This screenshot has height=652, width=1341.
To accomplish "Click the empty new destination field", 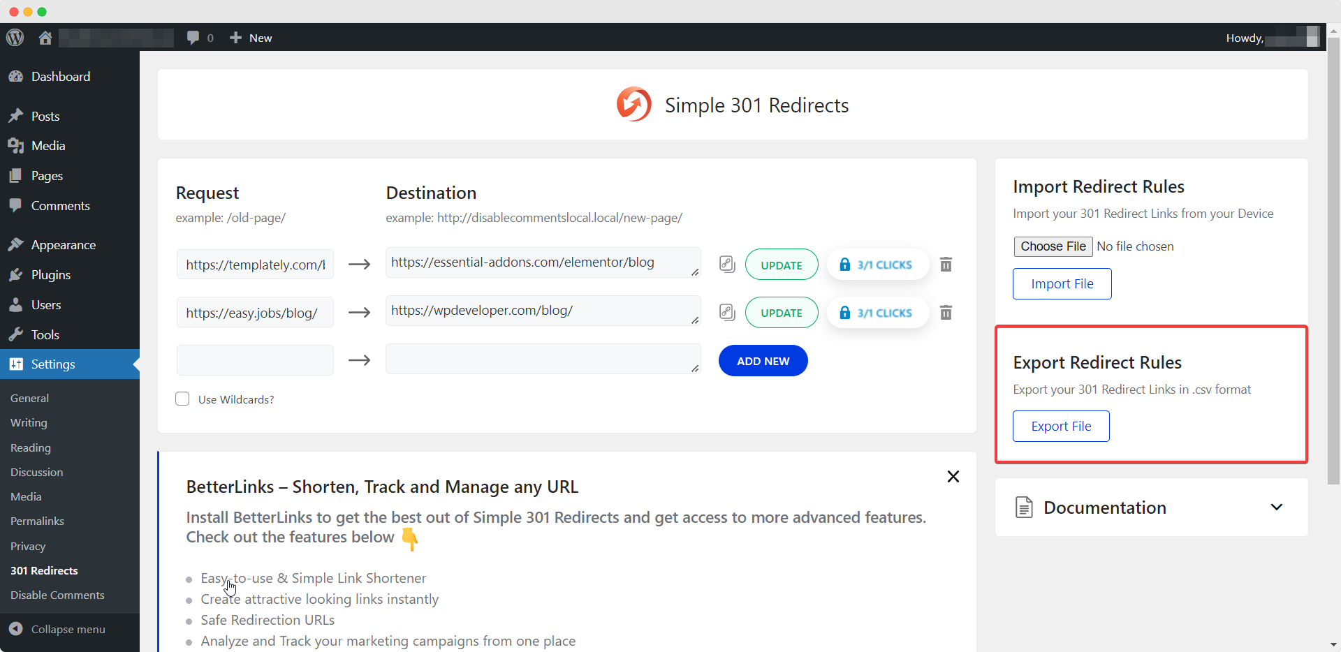I will tap(543, 359).
